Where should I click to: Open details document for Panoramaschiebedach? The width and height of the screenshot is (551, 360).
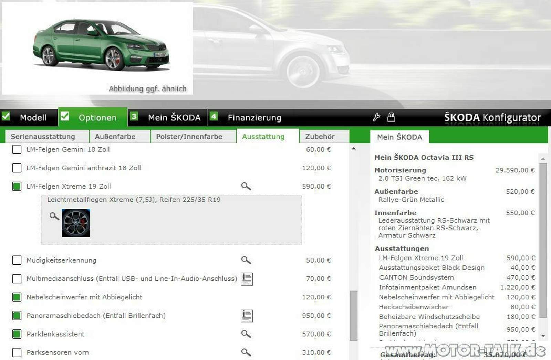click(x=247, y=316)
